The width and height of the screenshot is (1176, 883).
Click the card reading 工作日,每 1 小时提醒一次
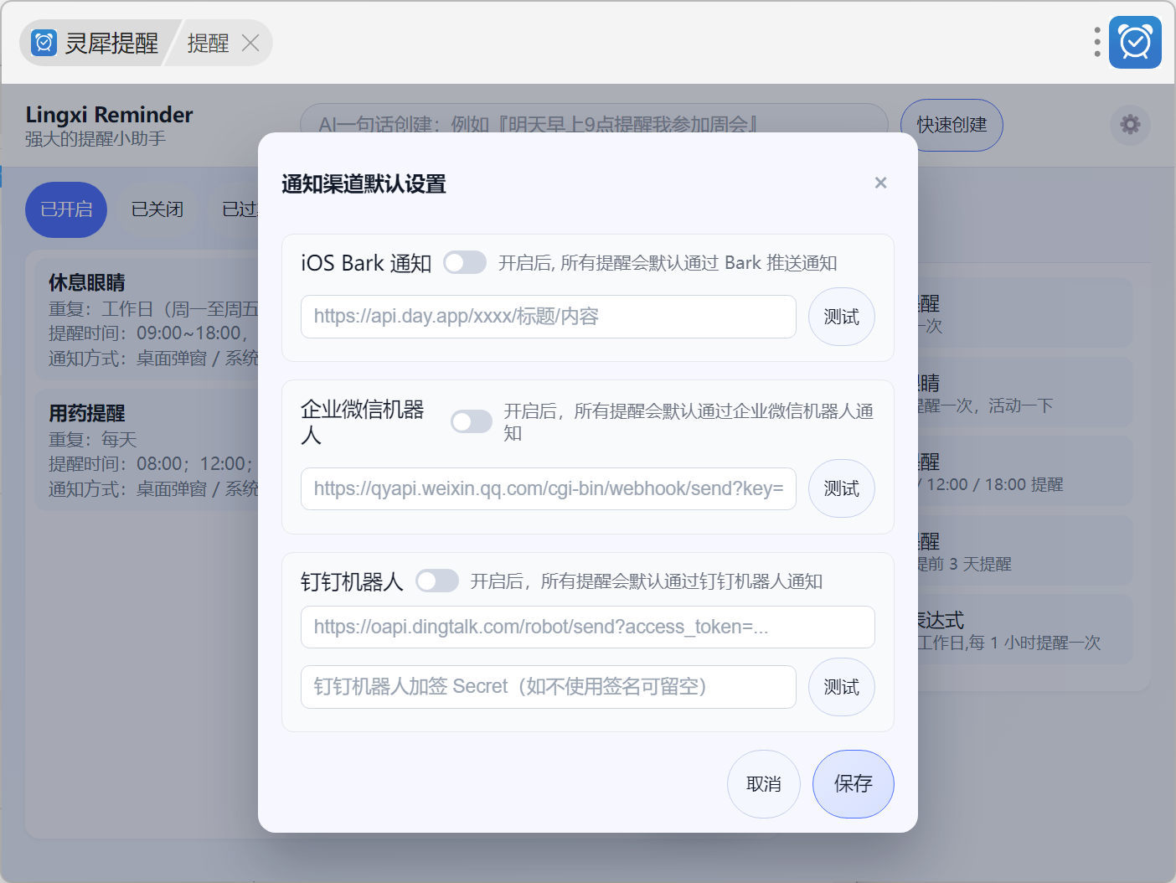tap(1025, 631)
